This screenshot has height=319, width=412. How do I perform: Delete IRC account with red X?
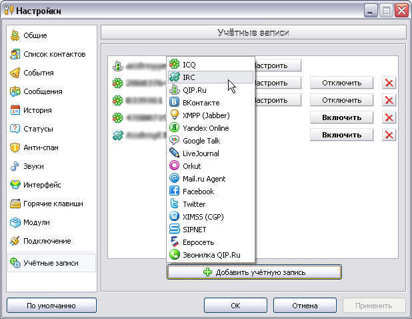coord(389,135)
